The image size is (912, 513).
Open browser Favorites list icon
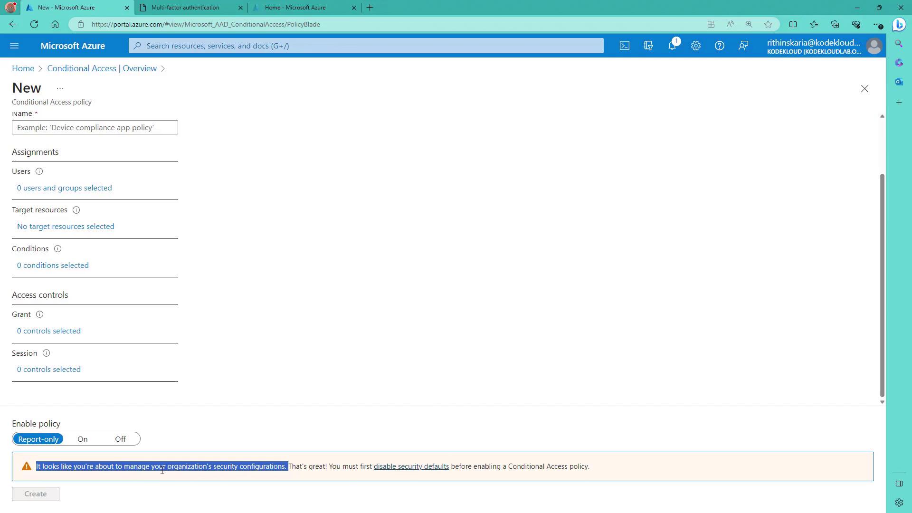(814, 24)
